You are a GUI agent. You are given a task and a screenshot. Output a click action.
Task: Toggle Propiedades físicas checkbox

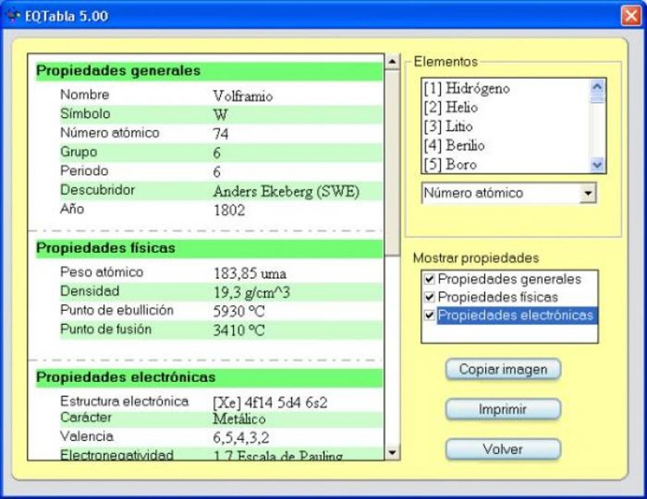click(x=429, y=297)
